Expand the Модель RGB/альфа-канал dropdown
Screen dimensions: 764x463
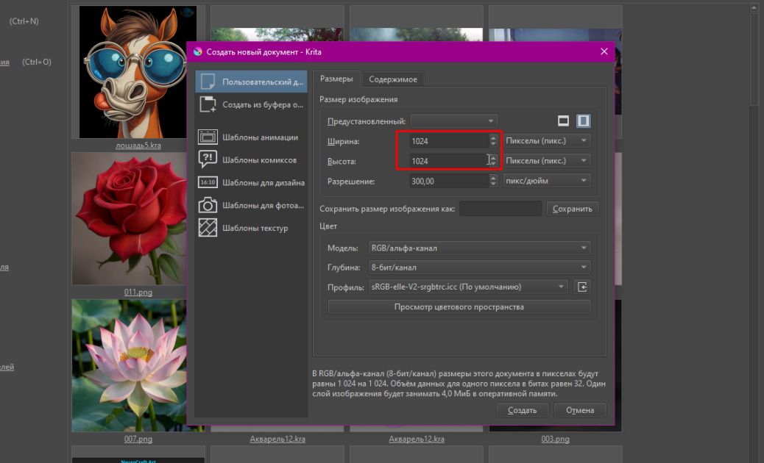pos(480,248)
